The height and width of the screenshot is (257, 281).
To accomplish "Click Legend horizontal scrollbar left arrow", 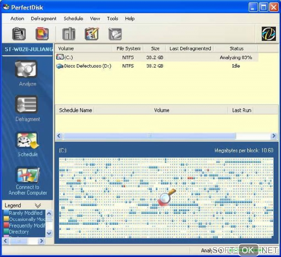I will coord(6,241).
